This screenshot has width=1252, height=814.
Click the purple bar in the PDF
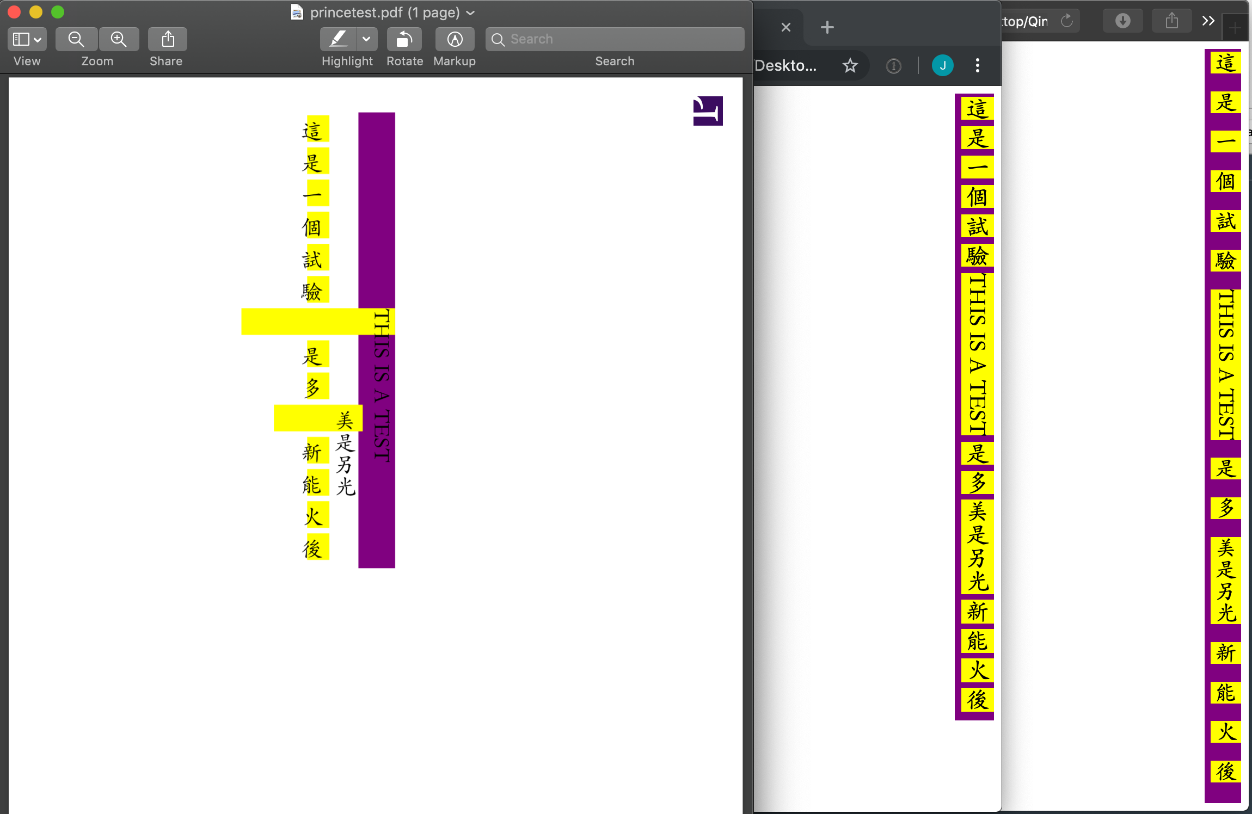[x=376, y=207]
